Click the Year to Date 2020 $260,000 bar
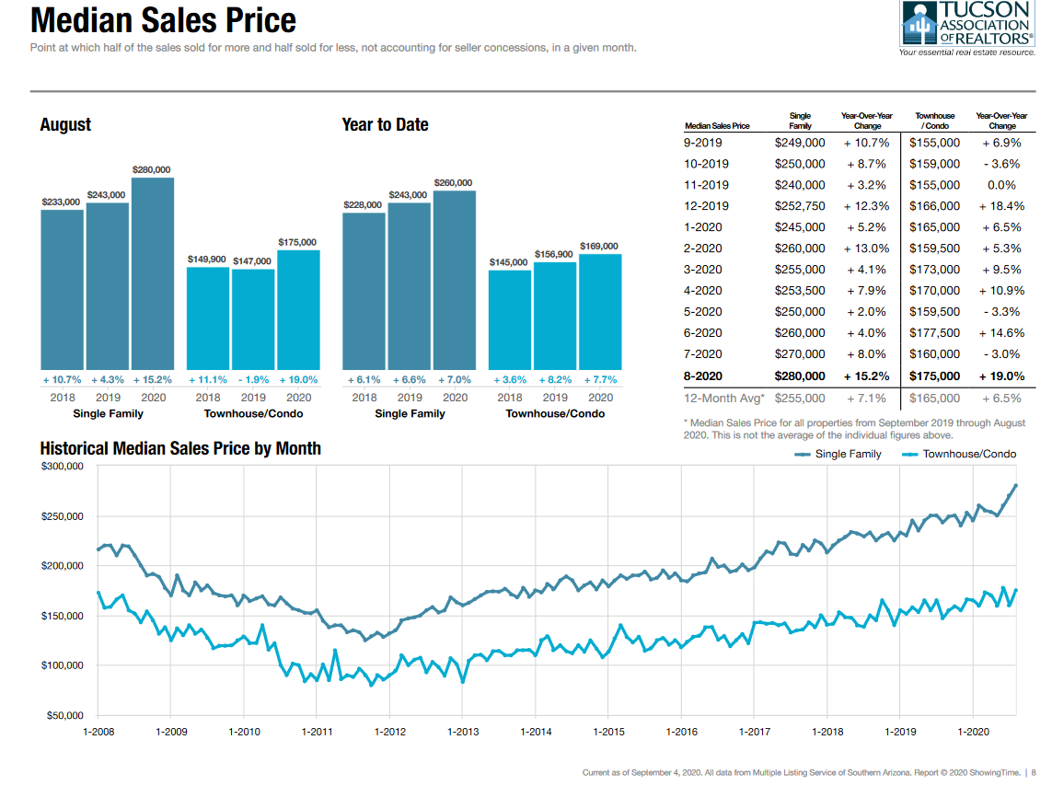1052x786 pixels. 455,280
